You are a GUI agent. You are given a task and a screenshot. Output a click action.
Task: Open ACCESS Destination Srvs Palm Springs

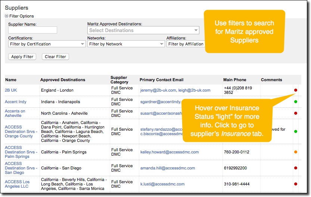coord(21,152)
